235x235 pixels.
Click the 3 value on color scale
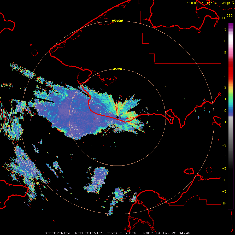(225, 76)
